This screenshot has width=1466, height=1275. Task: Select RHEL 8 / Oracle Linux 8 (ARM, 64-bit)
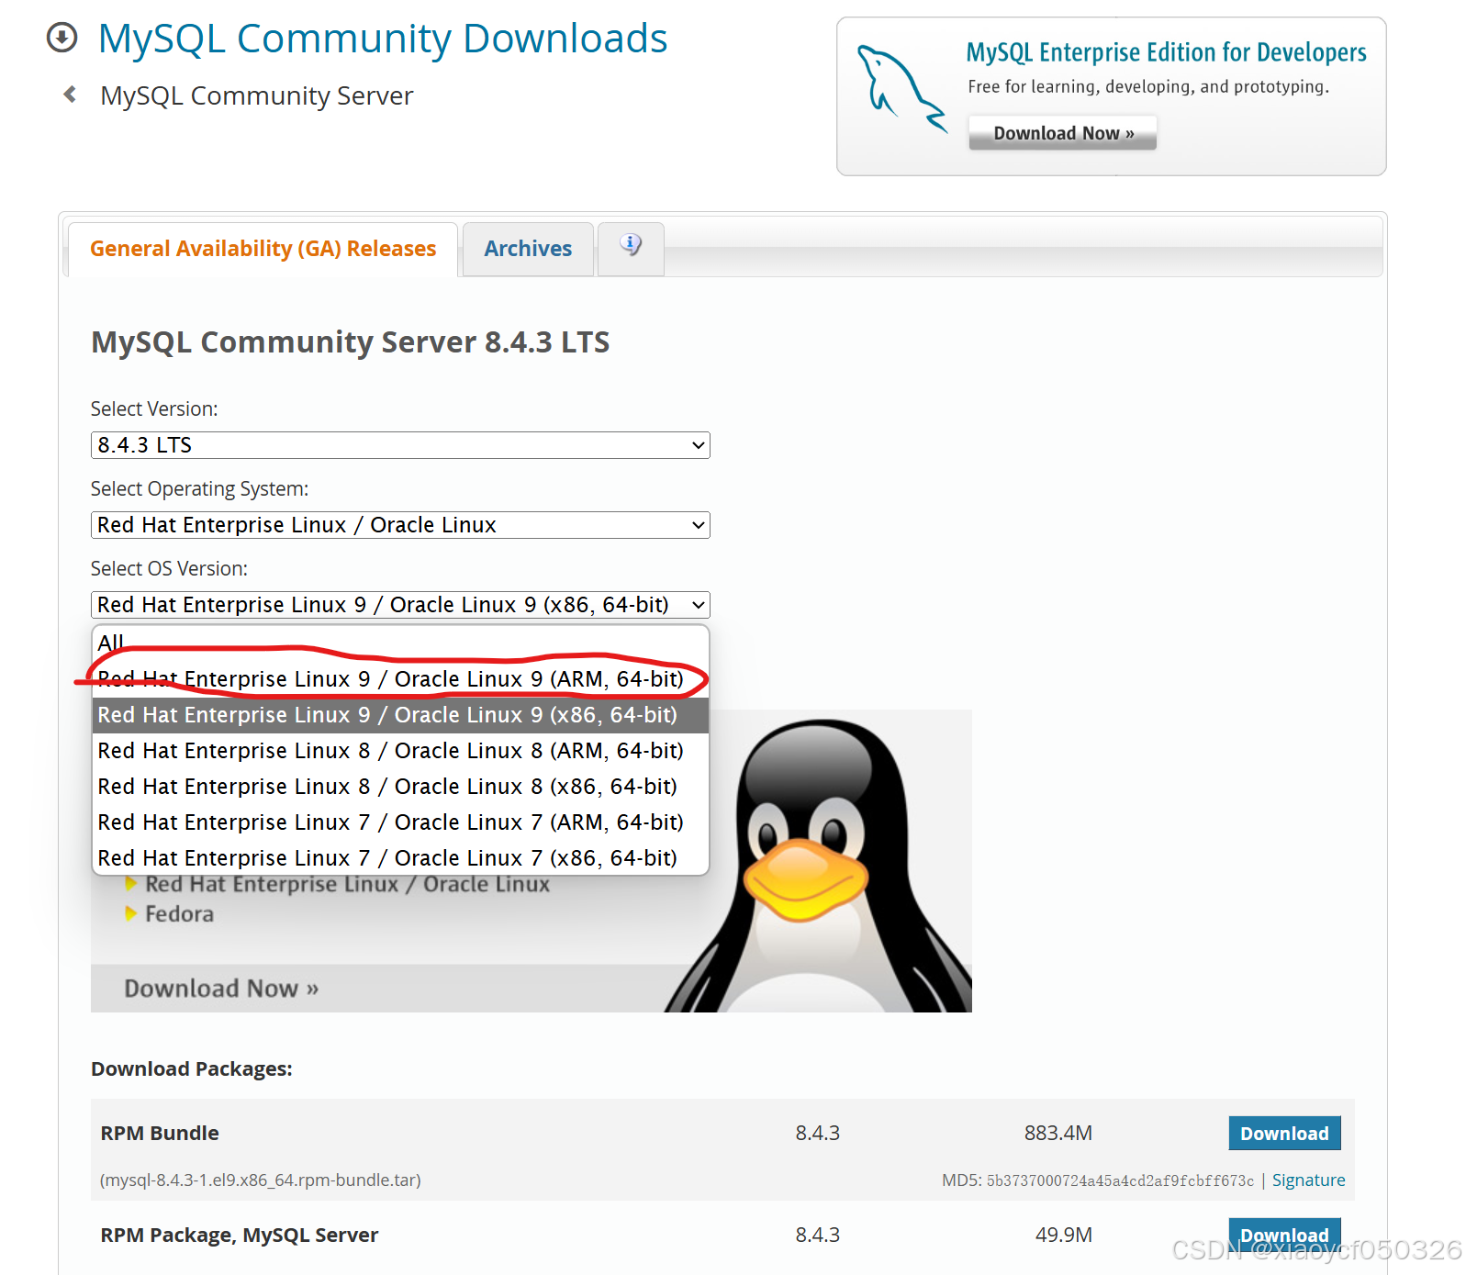pos(400,751)
